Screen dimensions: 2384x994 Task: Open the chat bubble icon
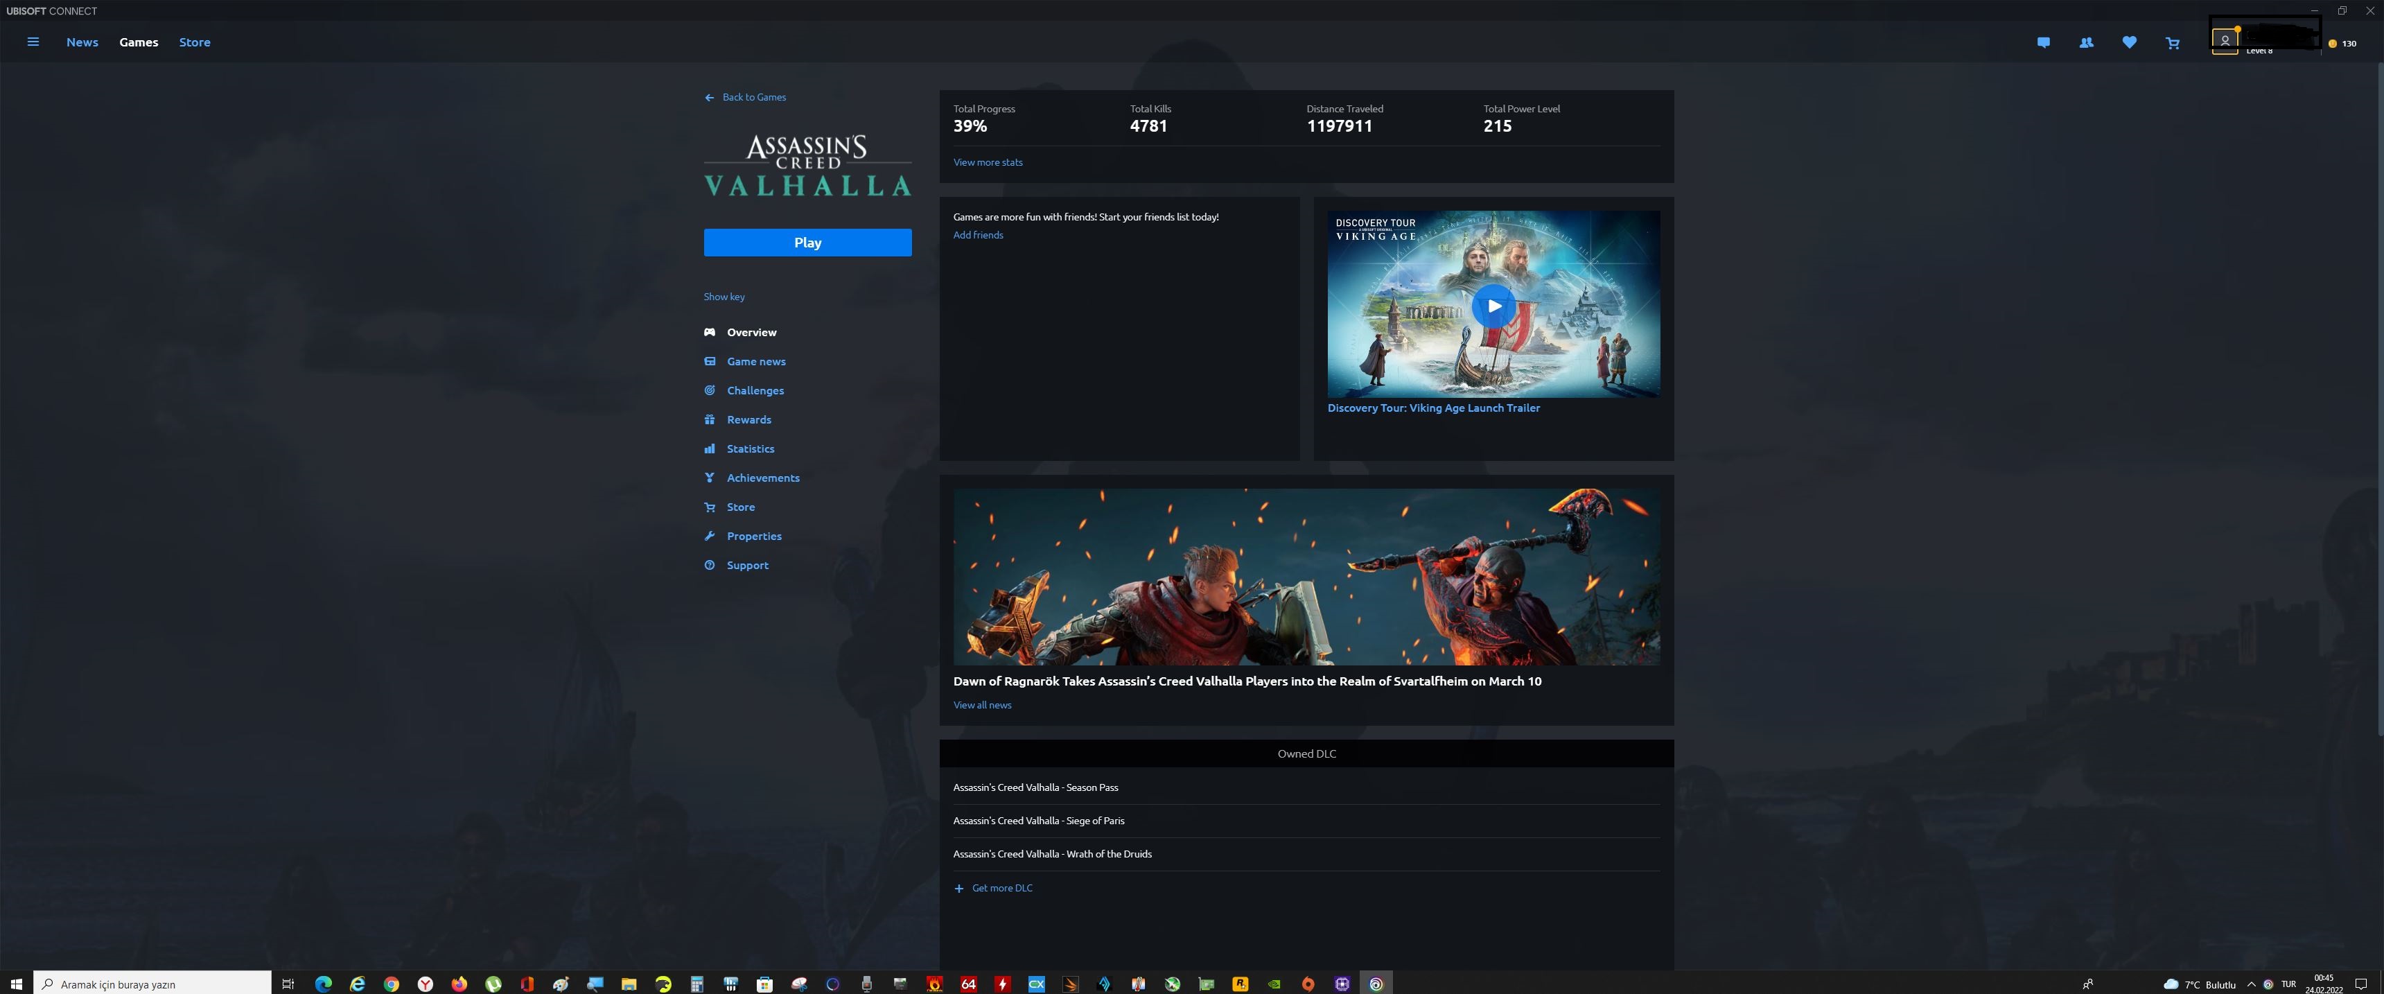click(x=2042, y=42)
